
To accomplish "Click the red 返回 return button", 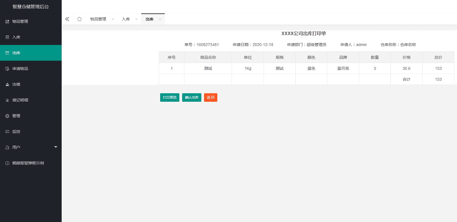I will tap(211, 97).
